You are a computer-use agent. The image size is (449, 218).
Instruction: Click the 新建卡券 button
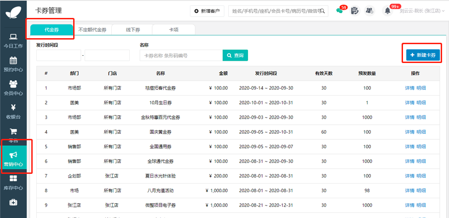tap(423, 55)
